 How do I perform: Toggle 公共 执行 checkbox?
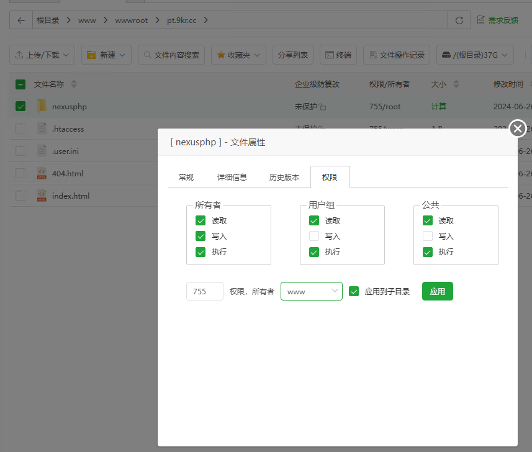coord(428,252)
